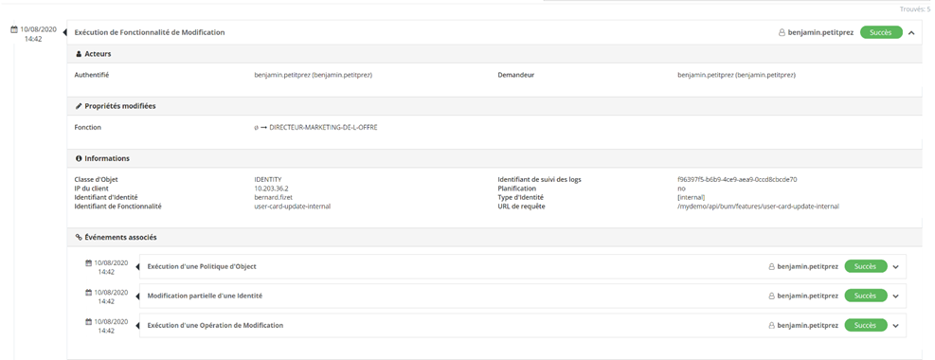Click Succès badge on the Opération de Modification row

(x=866, y=326)
